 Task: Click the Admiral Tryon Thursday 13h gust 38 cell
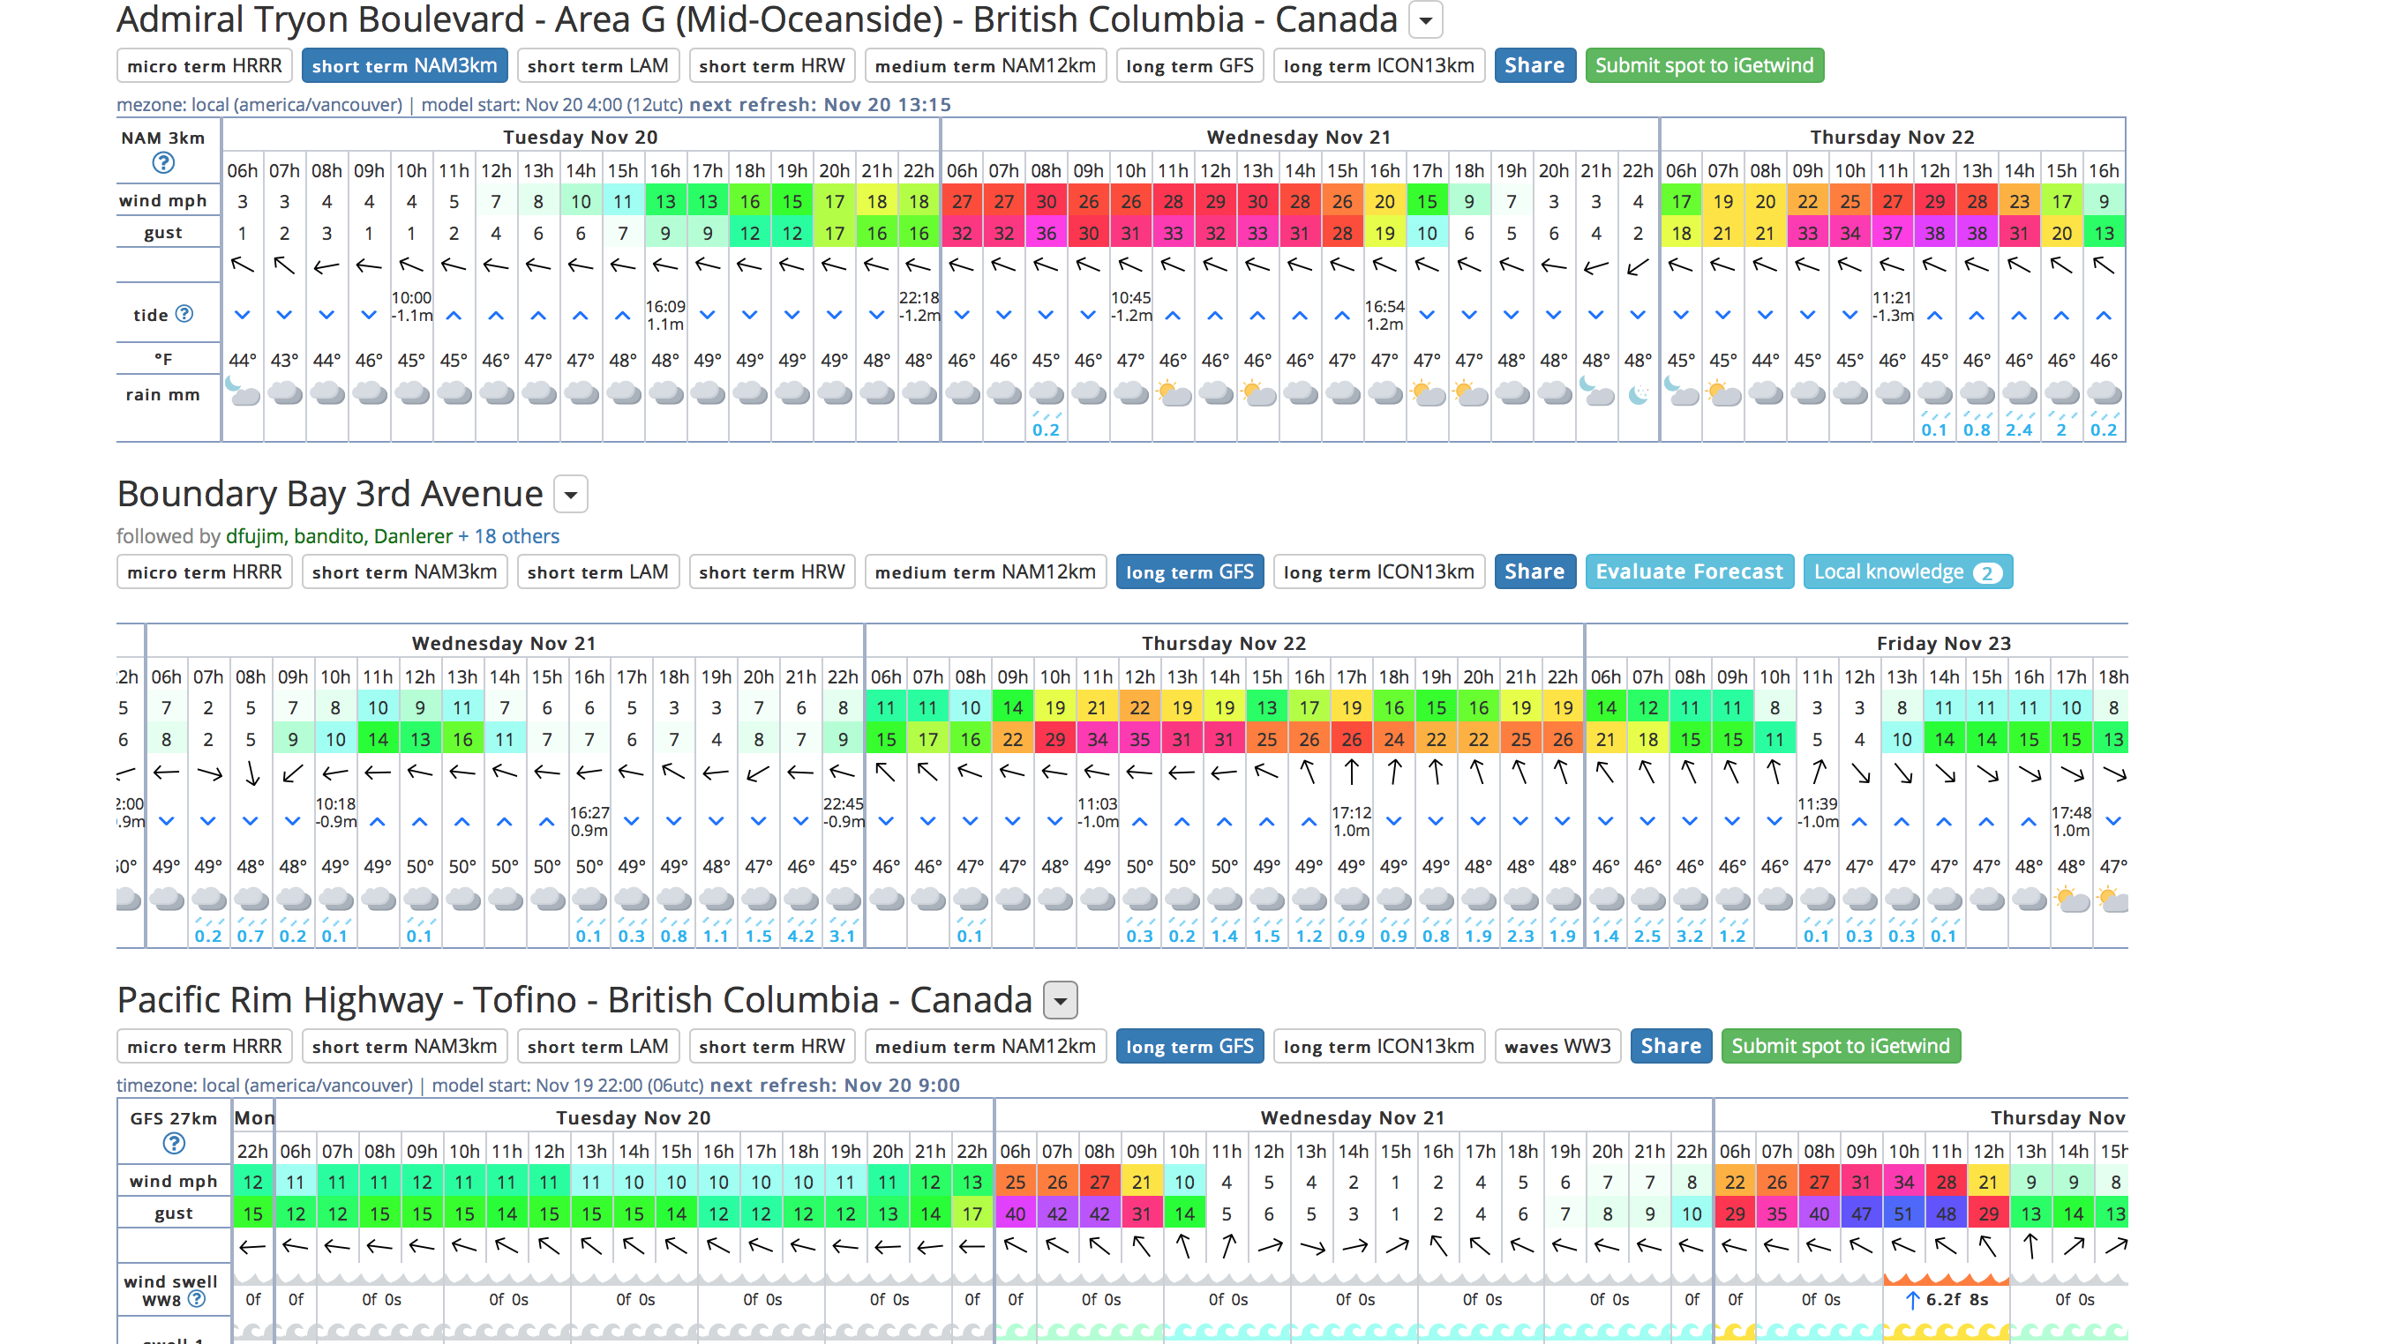(x=1977, y=233)
